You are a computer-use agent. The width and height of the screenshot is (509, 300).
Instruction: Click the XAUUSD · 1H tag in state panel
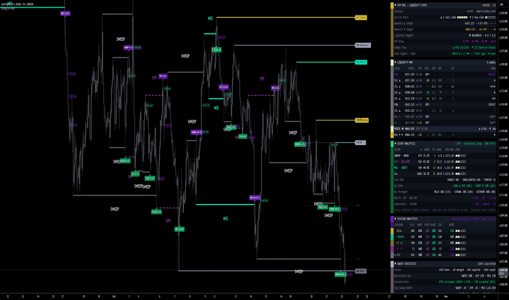(x=489, y=5)
